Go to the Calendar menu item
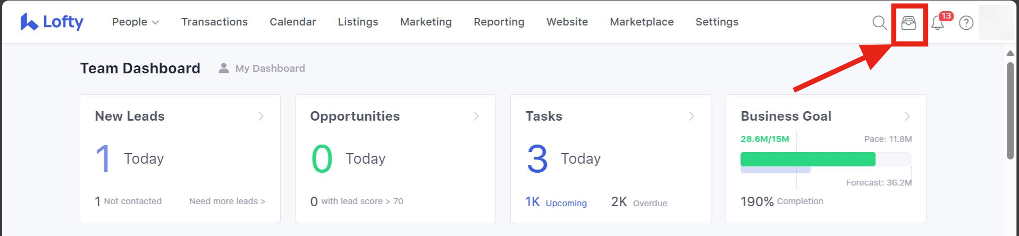The height and width of the screenshot is (236, 1019). tap(292, 22)
